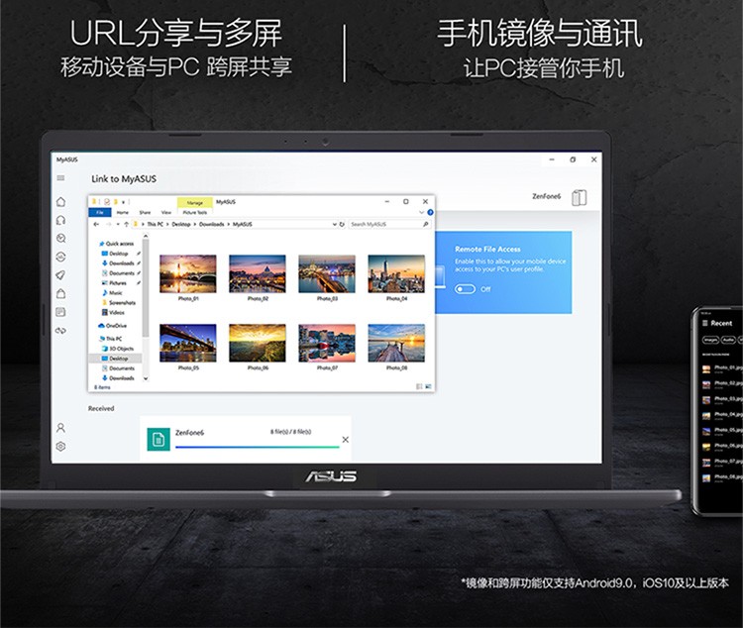Click the navigation pane scrollbar up arrow
Screen dimensions: 743x628
click(146, 236)
